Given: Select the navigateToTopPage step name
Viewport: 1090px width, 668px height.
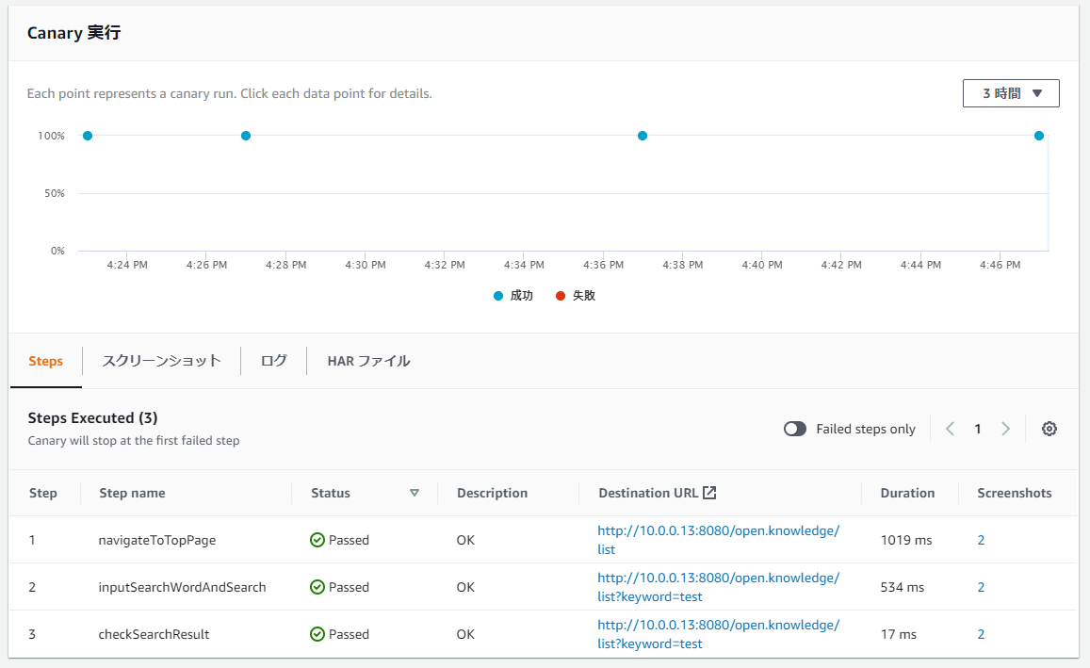Looking at the screenshot, I should (x=157, y=540).
